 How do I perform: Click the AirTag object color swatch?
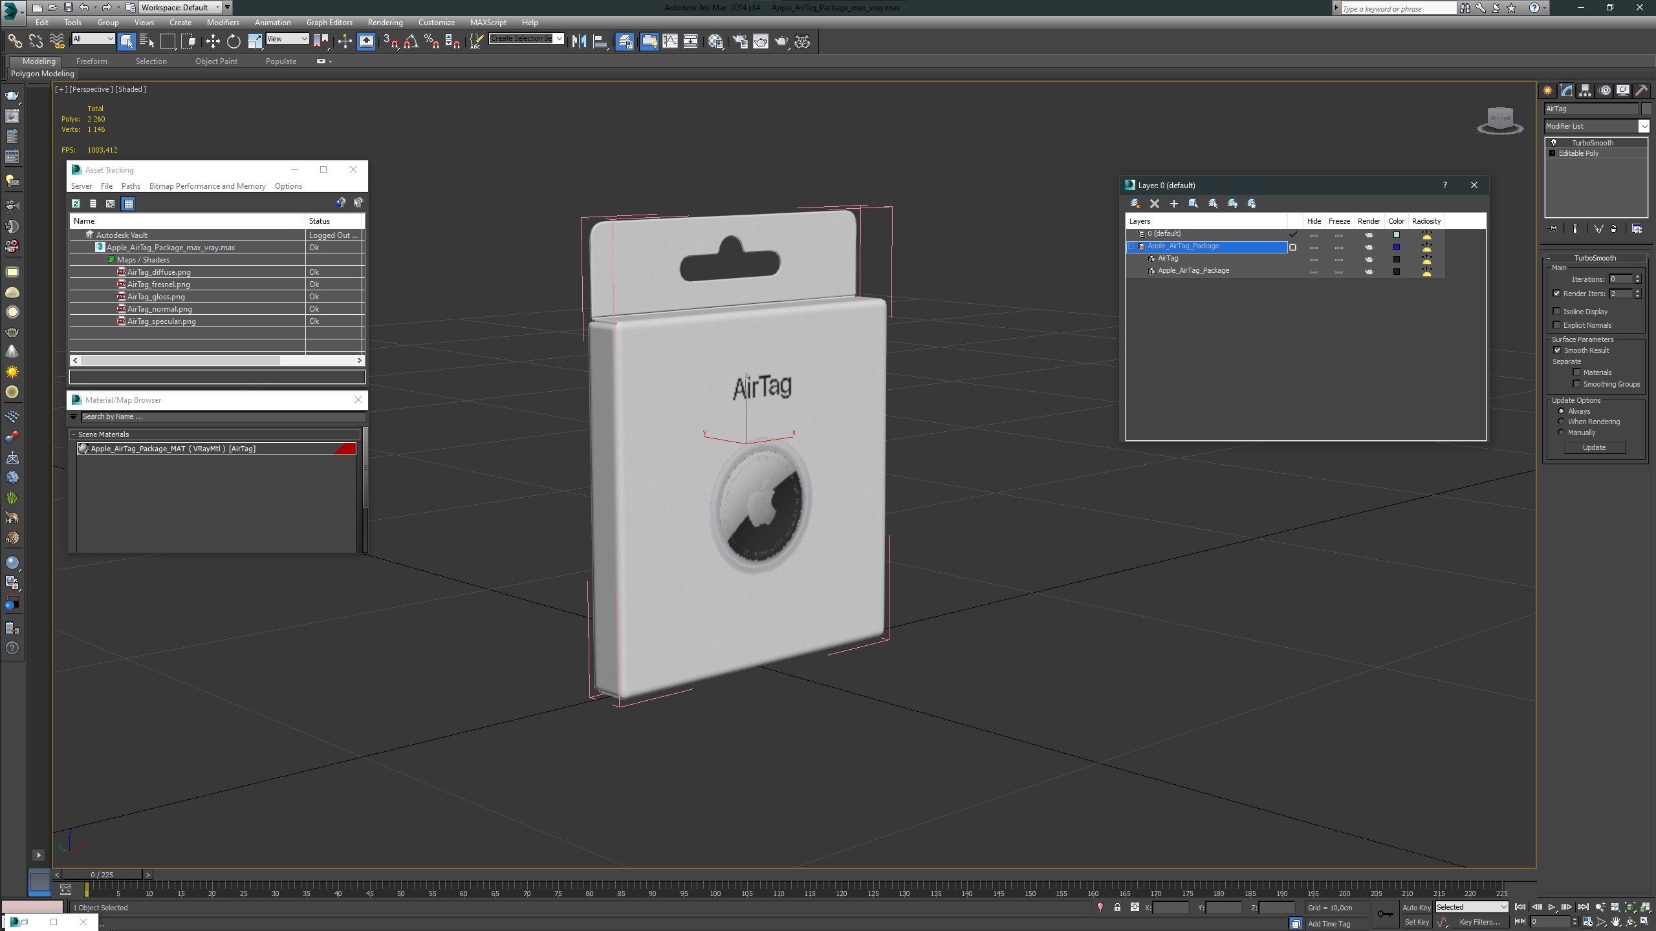coord(1396,259)
